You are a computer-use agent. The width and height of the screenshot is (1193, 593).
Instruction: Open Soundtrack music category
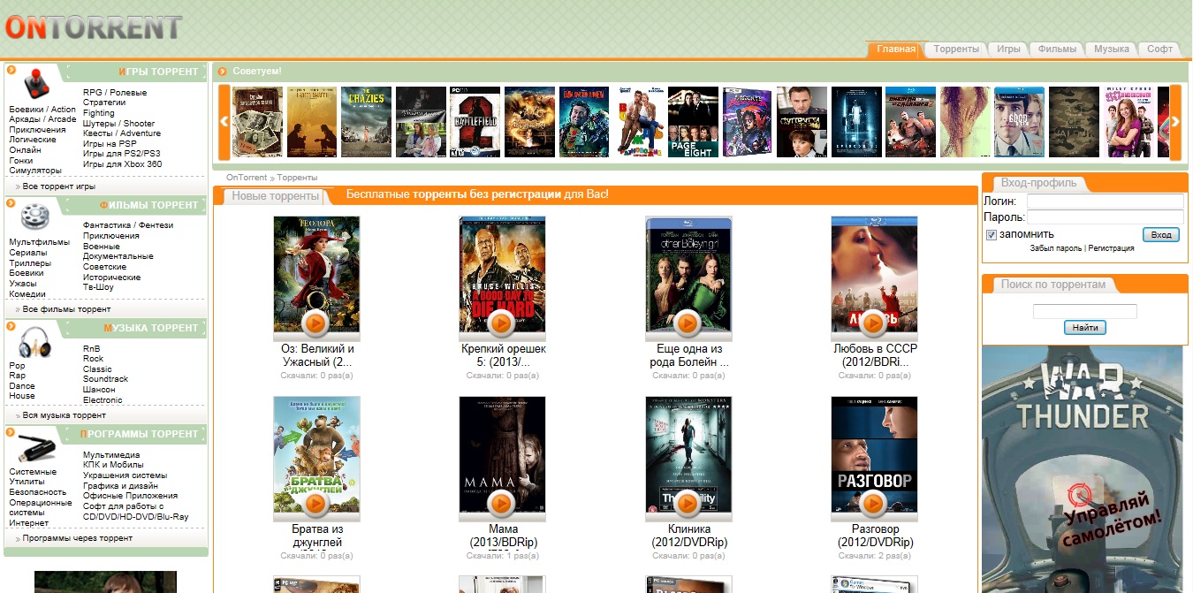[106, 379]
